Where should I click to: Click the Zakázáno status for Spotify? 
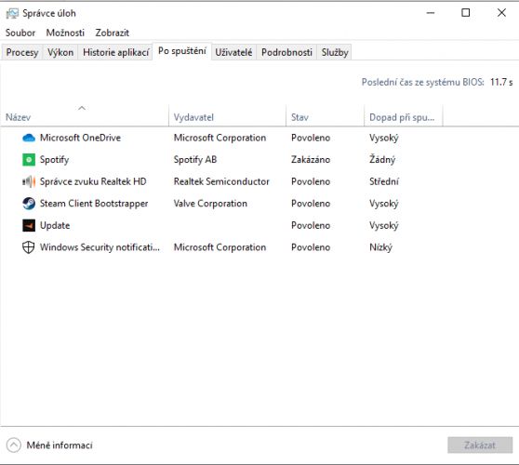coord(311,160)
